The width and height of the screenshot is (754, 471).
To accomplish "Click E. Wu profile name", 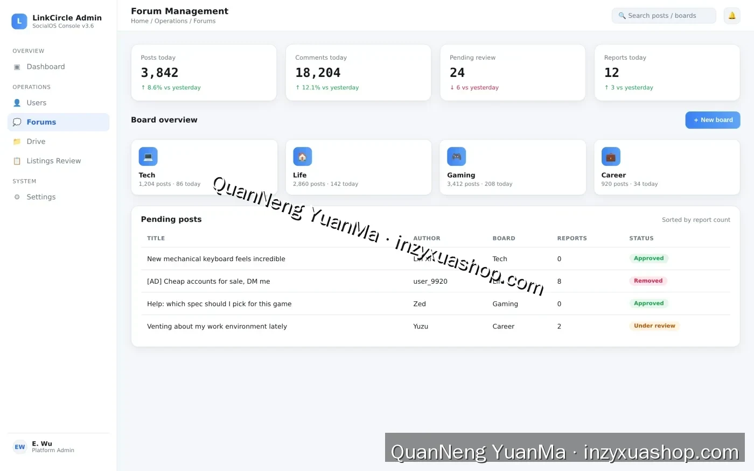I will pos(42,444).
